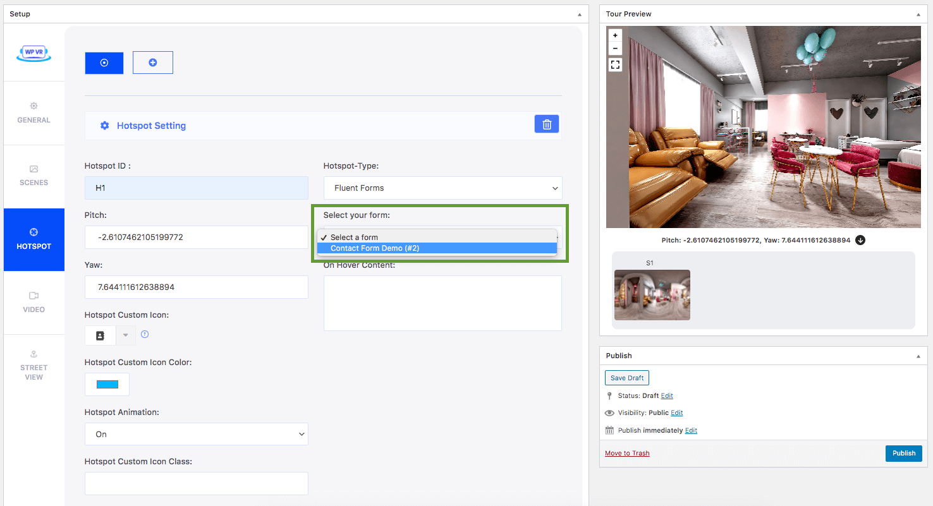
Task: Select the active hotspot target button
Action: [x=104, y=63]
